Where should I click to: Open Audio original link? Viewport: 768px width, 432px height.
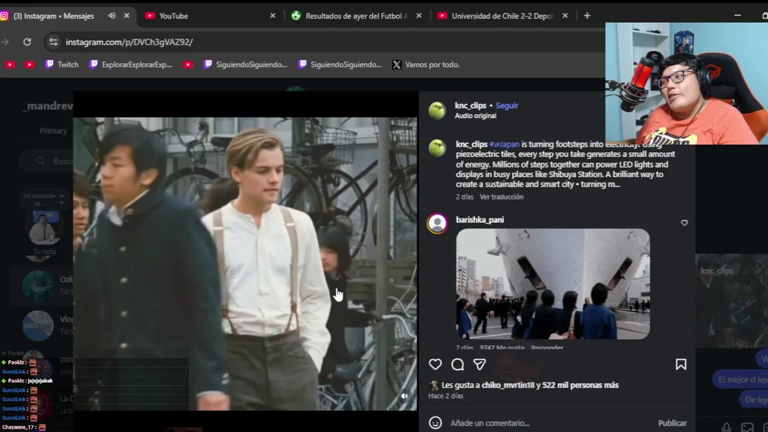(475, 116)
